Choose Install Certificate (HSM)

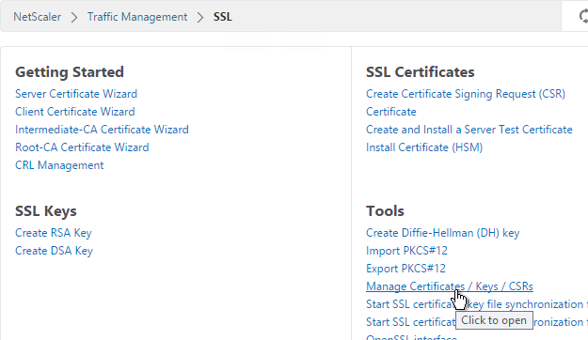point(424,147)
